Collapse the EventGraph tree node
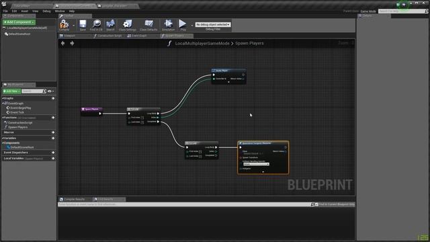This screenshot has height=242, width=430. [x=3, y=104]
